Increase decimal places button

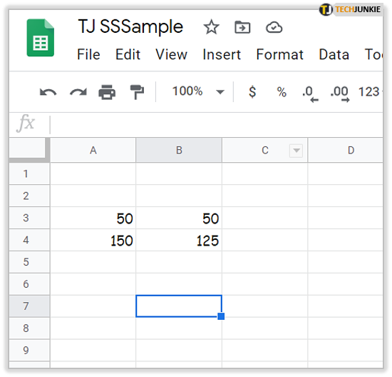[x=340, y=94]
